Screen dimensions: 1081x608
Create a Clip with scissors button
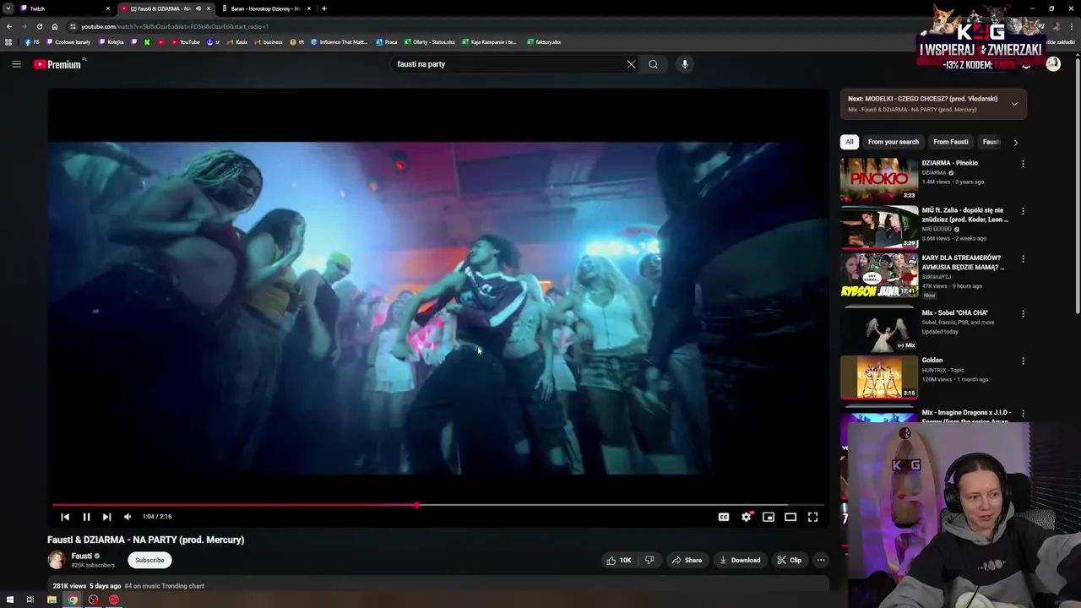click(790, 560)
